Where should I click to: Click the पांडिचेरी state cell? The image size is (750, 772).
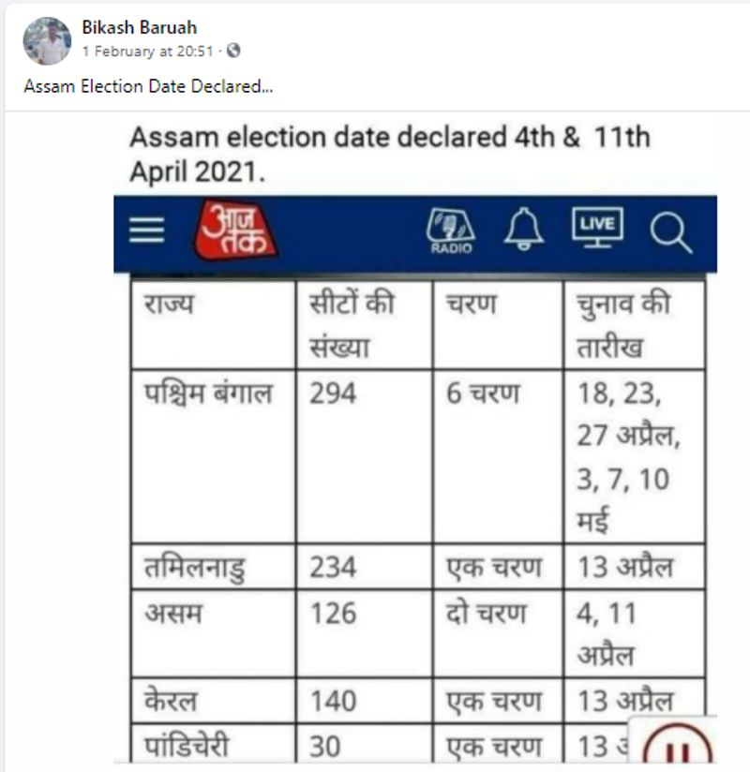click(x=187, y=748)
